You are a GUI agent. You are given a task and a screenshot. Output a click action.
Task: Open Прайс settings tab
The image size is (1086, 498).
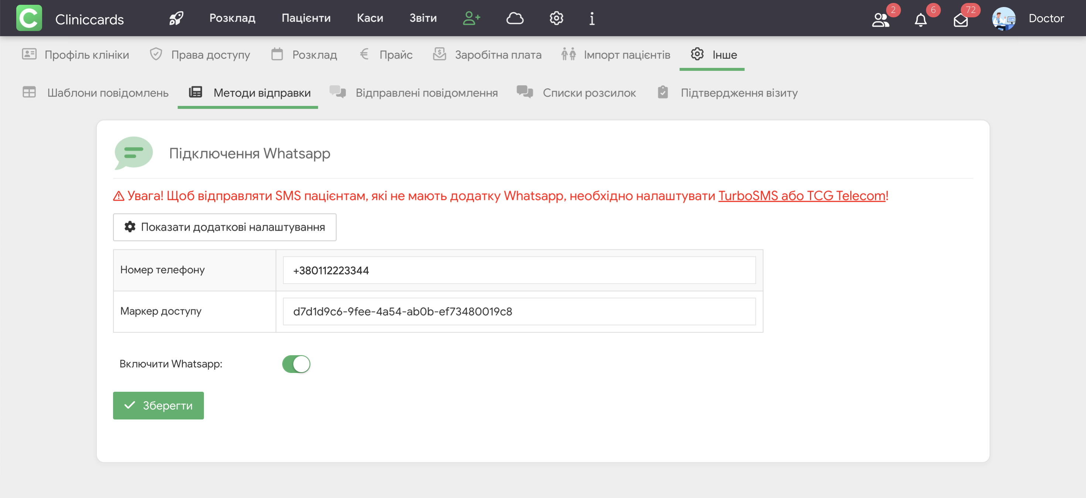pyautogui.click(x=386, y=55)
